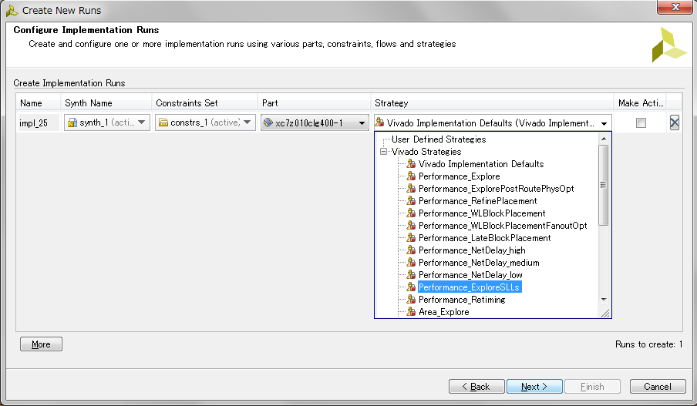Click the Performance_NetDelay_low strategy icon

tap(411, 275)
